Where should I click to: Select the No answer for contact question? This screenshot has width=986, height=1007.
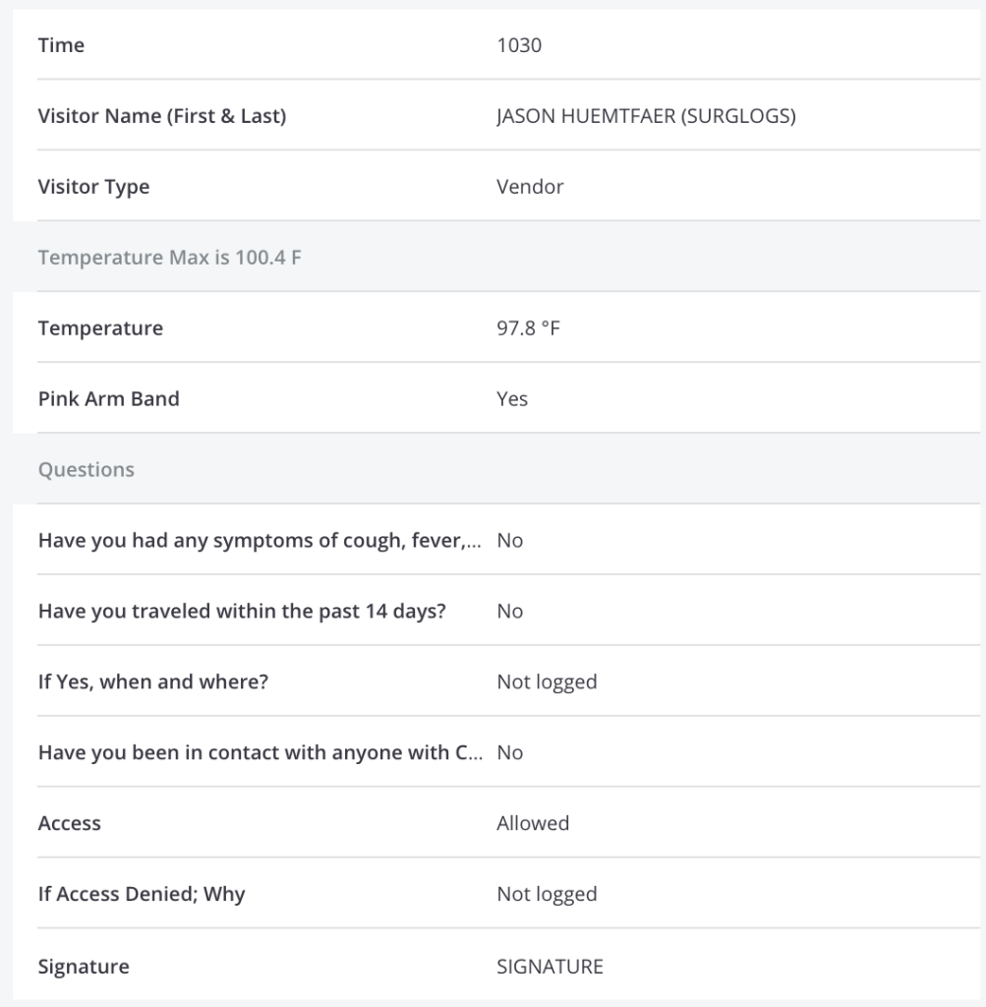click(x=509, y=752)
